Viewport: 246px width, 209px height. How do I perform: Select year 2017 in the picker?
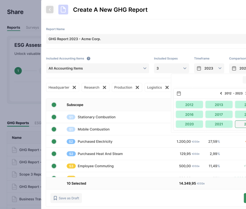point(219,114)
